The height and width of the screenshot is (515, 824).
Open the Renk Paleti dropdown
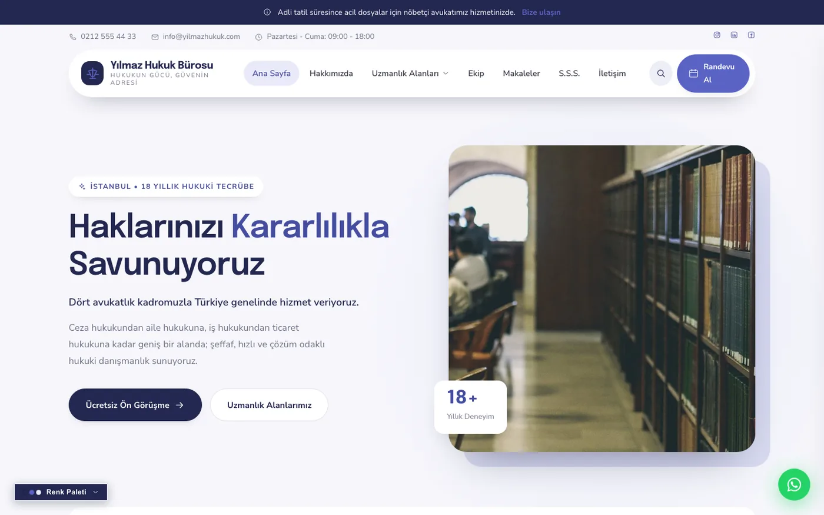(x=61, y=492)
